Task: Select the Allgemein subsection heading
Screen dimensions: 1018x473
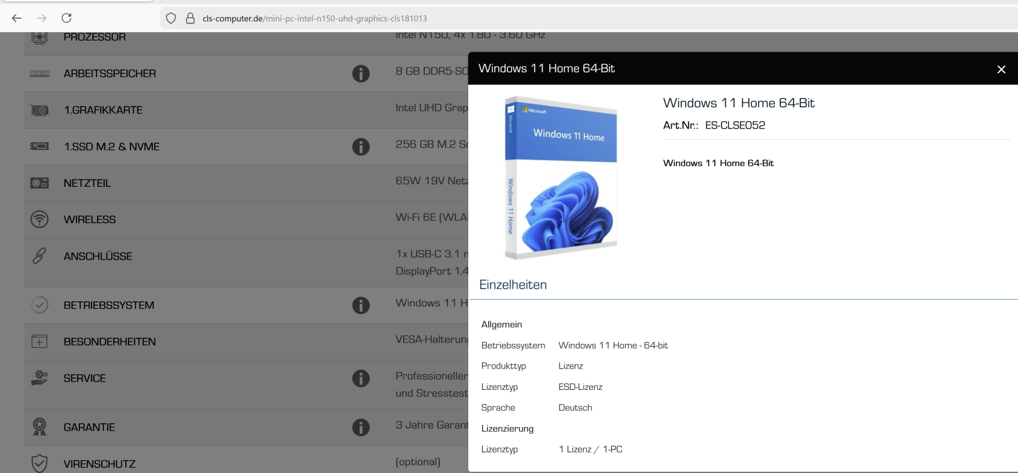Action: point(501,324)
